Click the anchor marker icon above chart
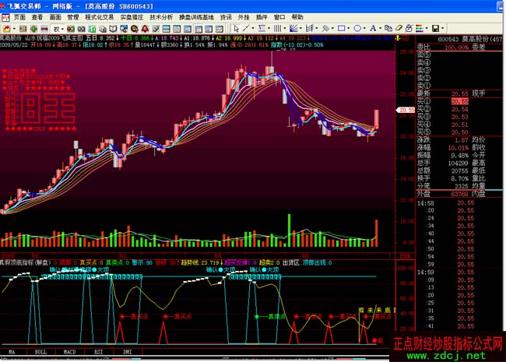Screen dimensions: 506x362 pyautogui.click(x=399, y=36)
